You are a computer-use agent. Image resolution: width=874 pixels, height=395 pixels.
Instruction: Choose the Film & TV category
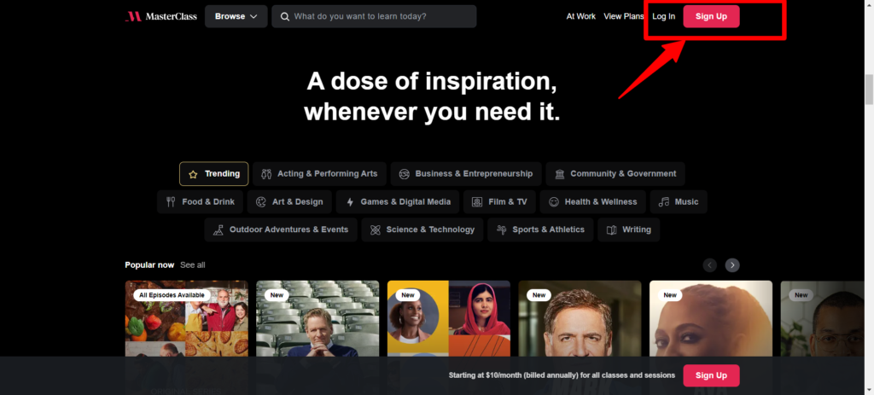[x=499, y=201]
